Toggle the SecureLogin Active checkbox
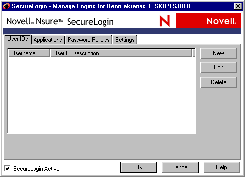 (x=7, y=168)
